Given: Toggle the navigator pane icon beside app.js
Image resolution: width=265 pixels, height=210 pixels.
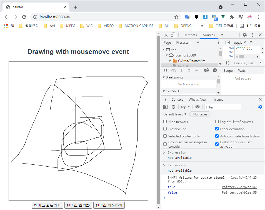Looking at the screenshot, I should pyautogui.click(x=228, y=42).
